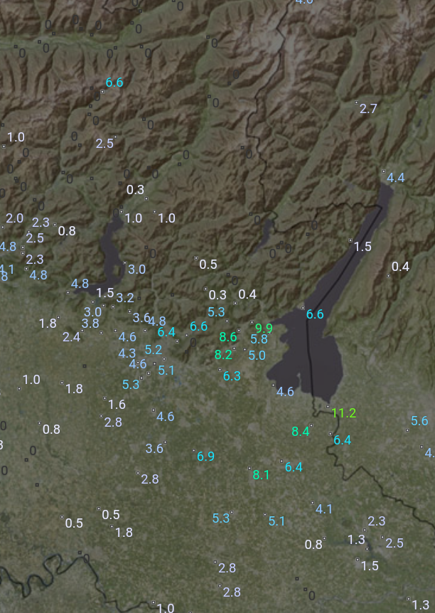Open the 5.2 station reading
This screenshot has width=435, height=613.
tap(154, 350)
